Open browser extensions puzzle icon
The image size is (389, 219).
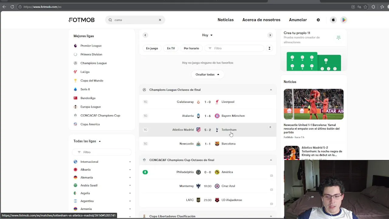coord(374,7)
